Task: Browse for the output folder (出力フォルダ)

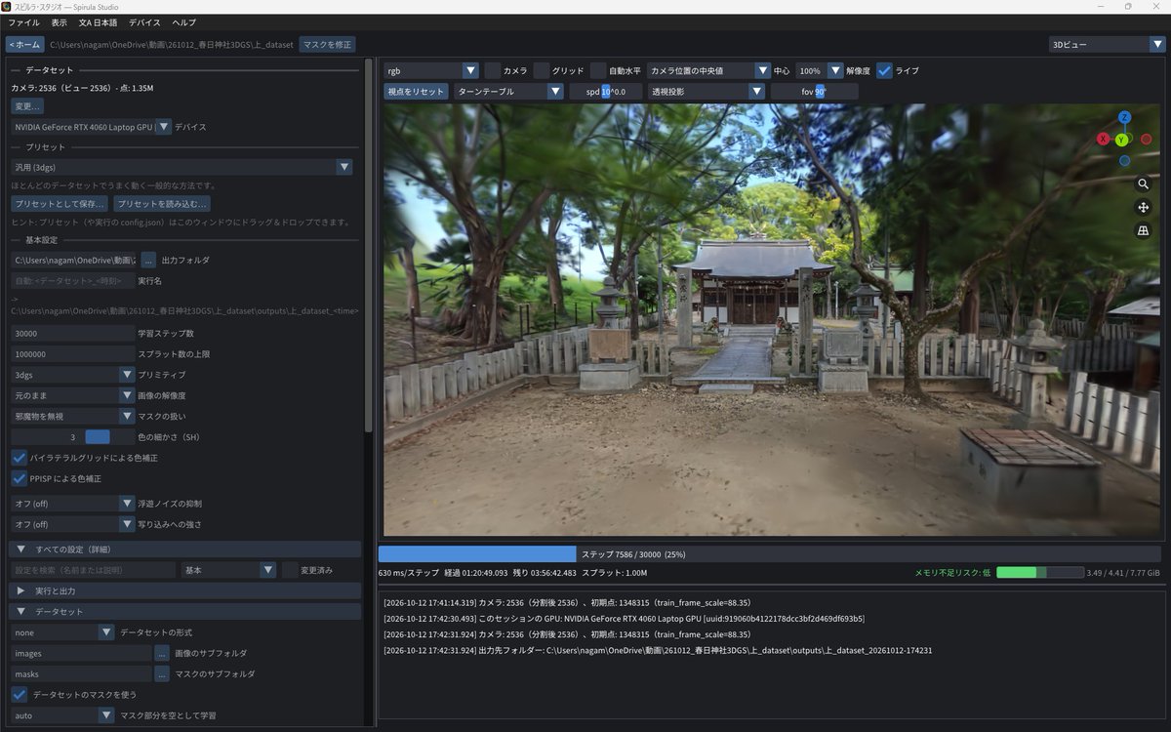Action: (x=148, y=261)
